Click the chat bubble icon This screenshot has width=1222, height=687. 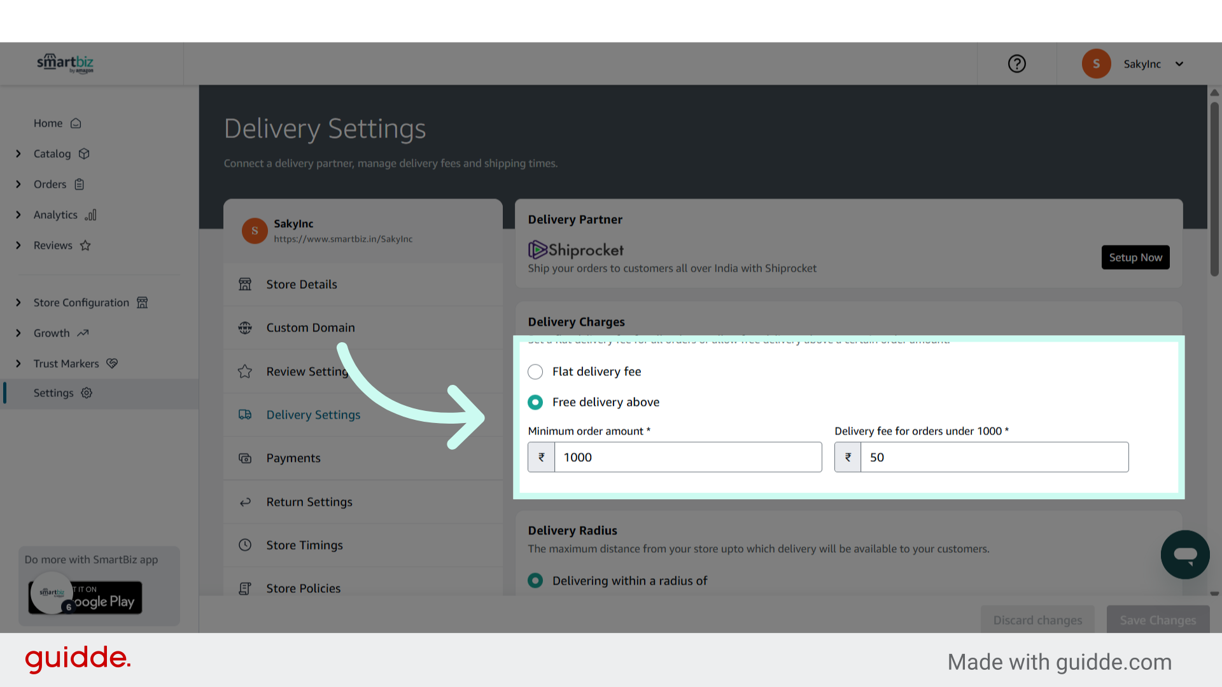(1185, 554)
